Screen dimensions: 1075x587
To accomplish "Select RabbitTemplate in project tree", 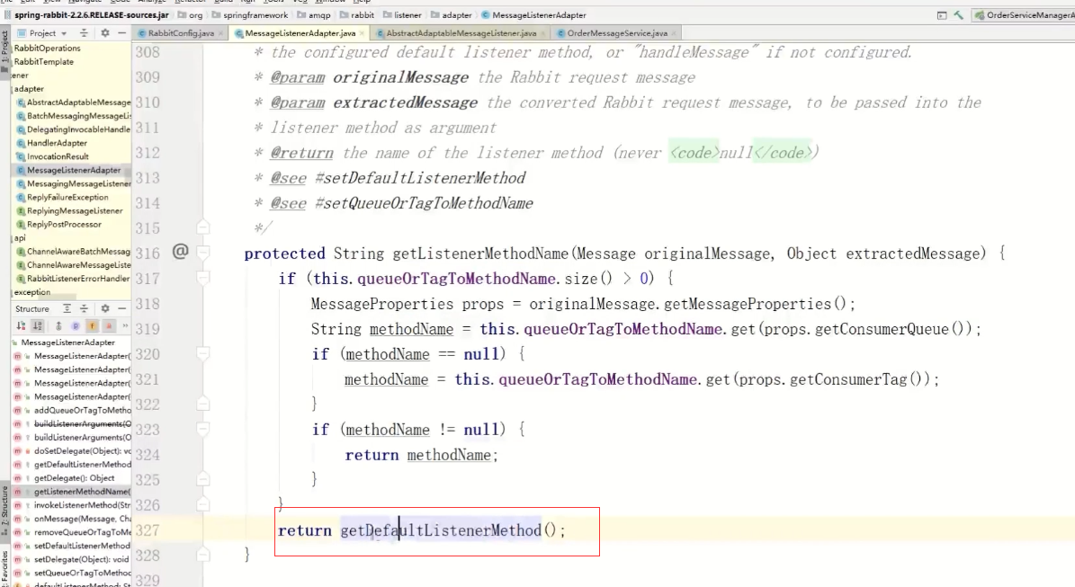I will pos(44,62).
